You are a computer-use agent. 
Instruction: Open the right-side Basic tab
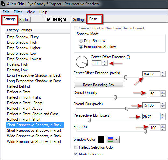95,19
